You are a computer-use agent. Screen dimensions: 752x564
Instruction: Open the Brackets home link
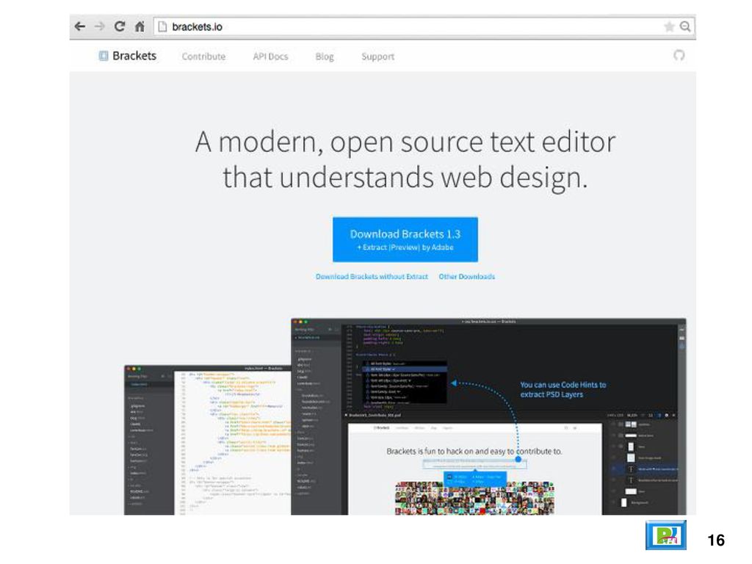(134, 56)
